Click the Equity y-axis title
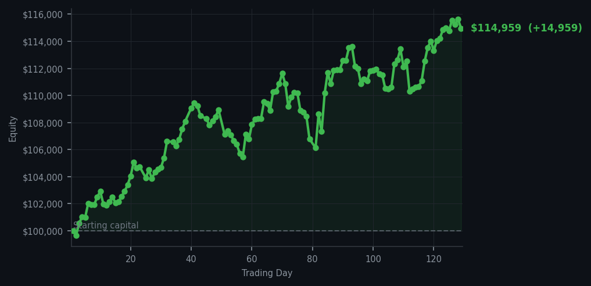The image size is (591, 286). 13,129
